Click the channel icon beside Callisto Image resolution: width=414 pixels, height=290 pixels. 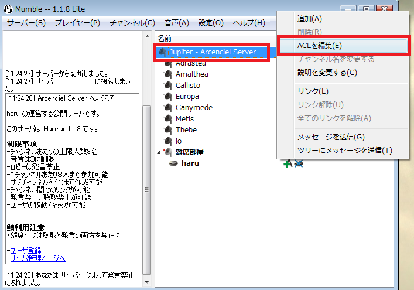[x=167, y=86]
